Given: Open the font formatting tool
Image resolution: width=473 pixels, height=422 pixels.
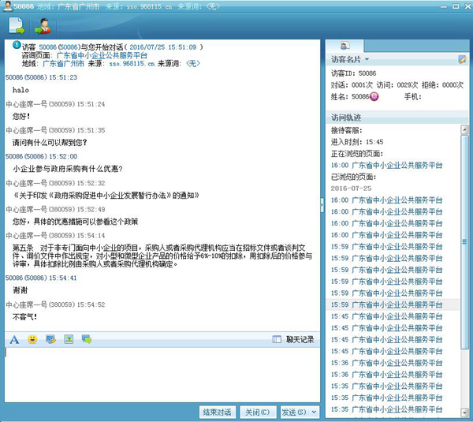Looking at the screenshot, I should [14, 339].
